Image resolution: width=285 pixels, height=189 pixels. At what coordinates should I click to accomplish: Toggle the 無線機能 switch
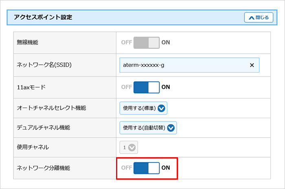(x=147, y=42)
